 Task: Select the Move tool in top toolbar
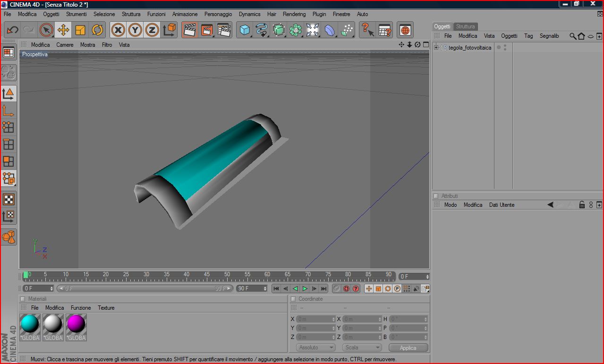click(63, 30)
